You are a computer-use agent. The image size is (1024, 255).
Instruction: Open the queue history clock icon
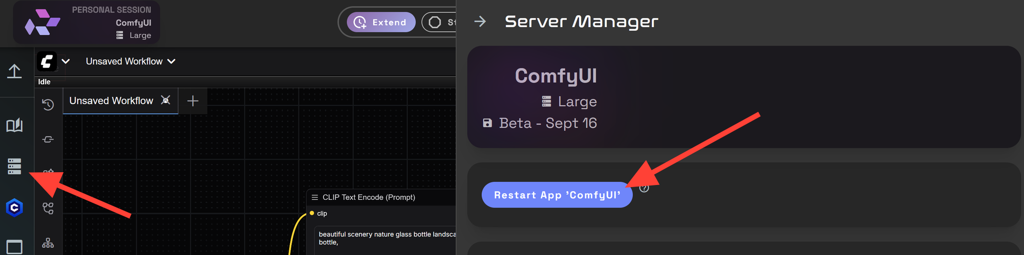(x=48, y=105)
